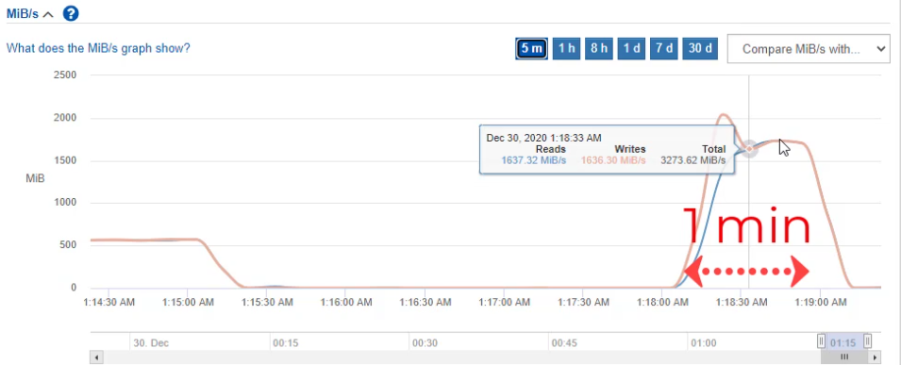Click the MiB y-axis title
The width and height of the screenshot is (901, 365).
35,178
